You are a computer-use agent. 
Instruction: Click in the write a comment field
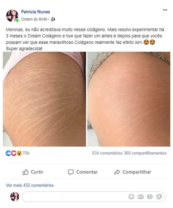coord(75,197)
